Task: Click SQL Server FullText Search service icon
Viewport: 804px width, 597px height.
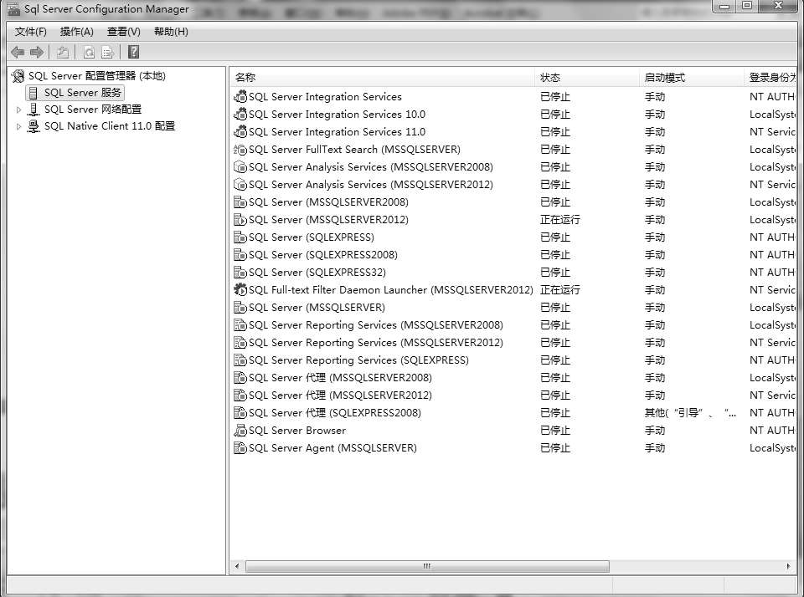Action: pos(240,150)
